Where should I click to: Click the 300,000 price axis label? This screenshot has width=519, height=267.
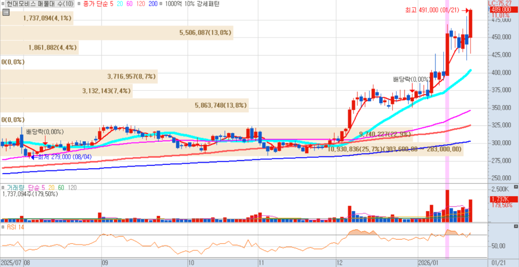501,143
